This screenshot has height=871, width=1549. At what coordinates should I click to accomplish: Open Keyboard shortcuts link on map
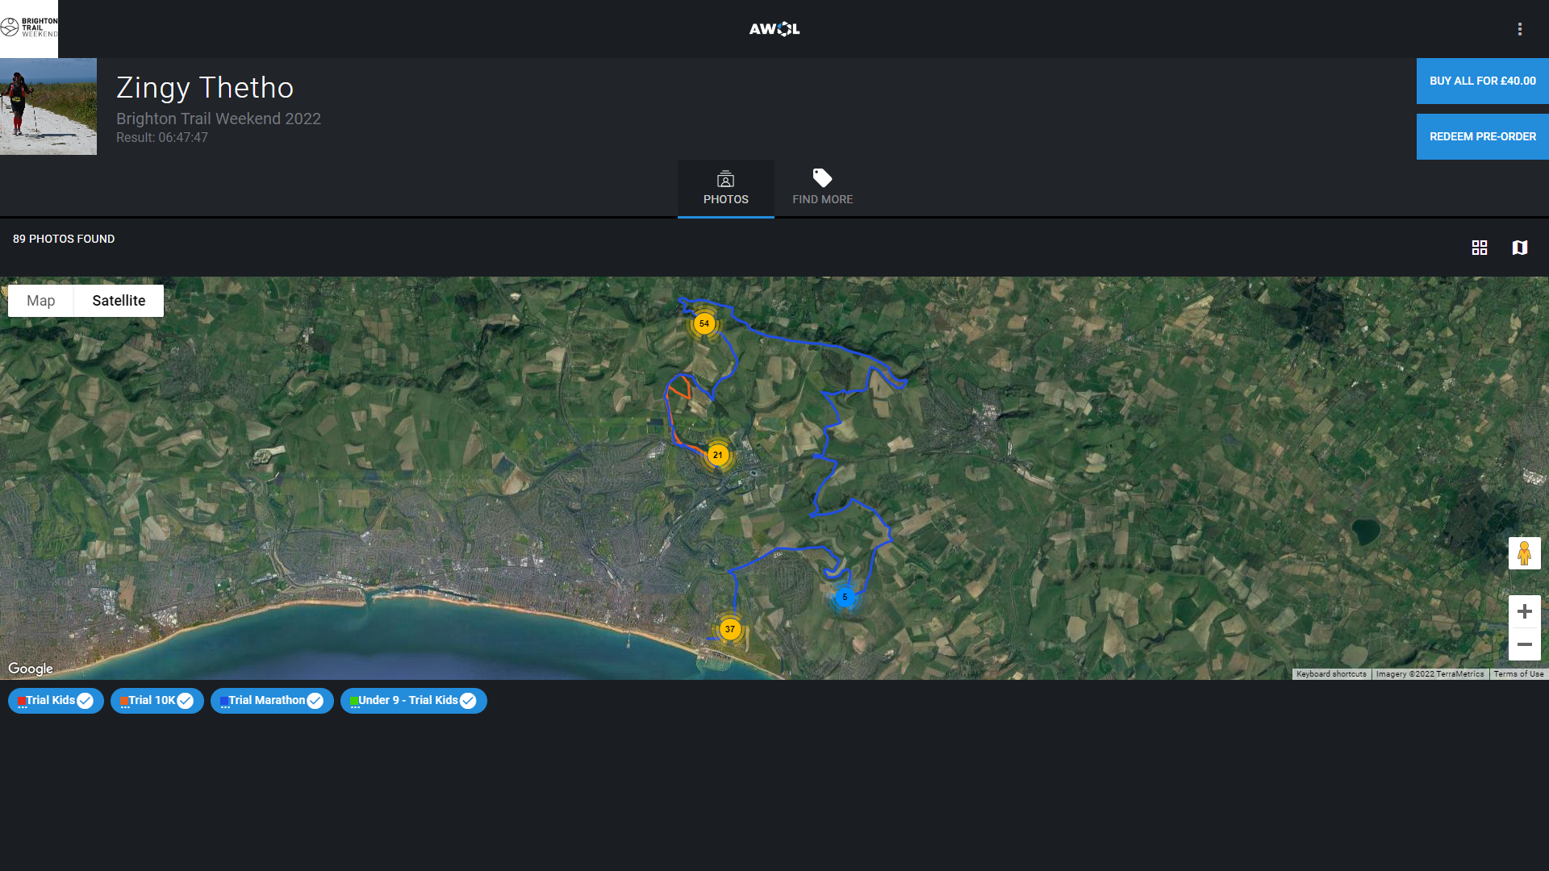(1331, 674)
